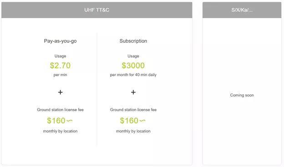This screenshot has width=284, height=167.
Task: Select the Pay-as-you-go heading
Action: 61,41
